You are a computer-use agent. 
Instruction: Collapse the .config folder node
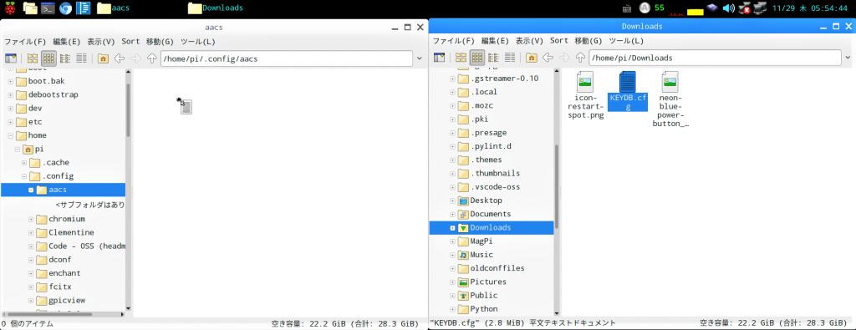tap(24, 176)
